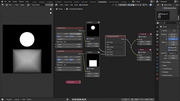Image resolution: width=180 pixels, height=101 pixels.
Task: Click the upper Viewer node preview sphere icon
Action: pos(99,22)
